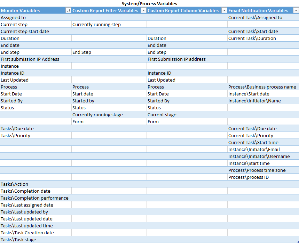
Task: Click the 'Current step start date' cell
Action: pos(36,31)
